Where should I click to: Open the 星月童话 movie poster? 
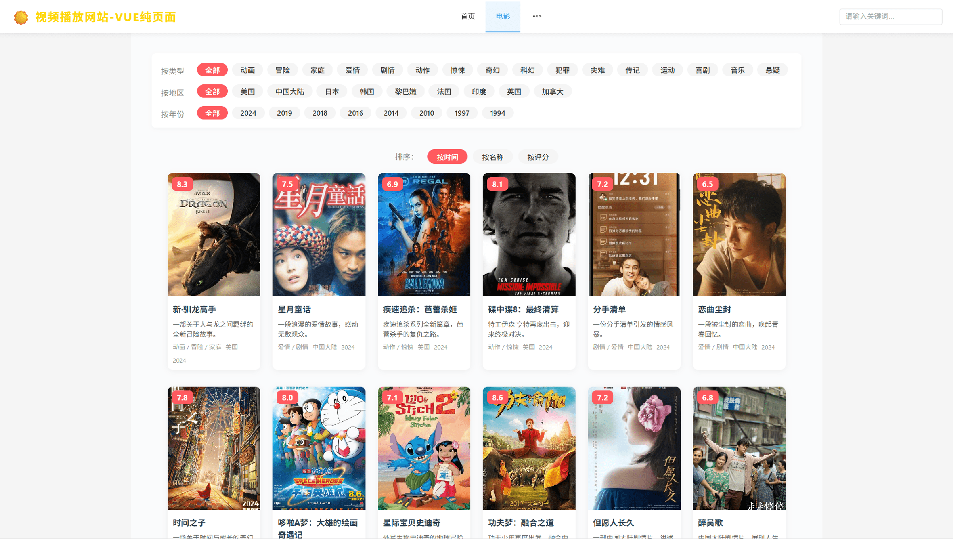point(319,234)
